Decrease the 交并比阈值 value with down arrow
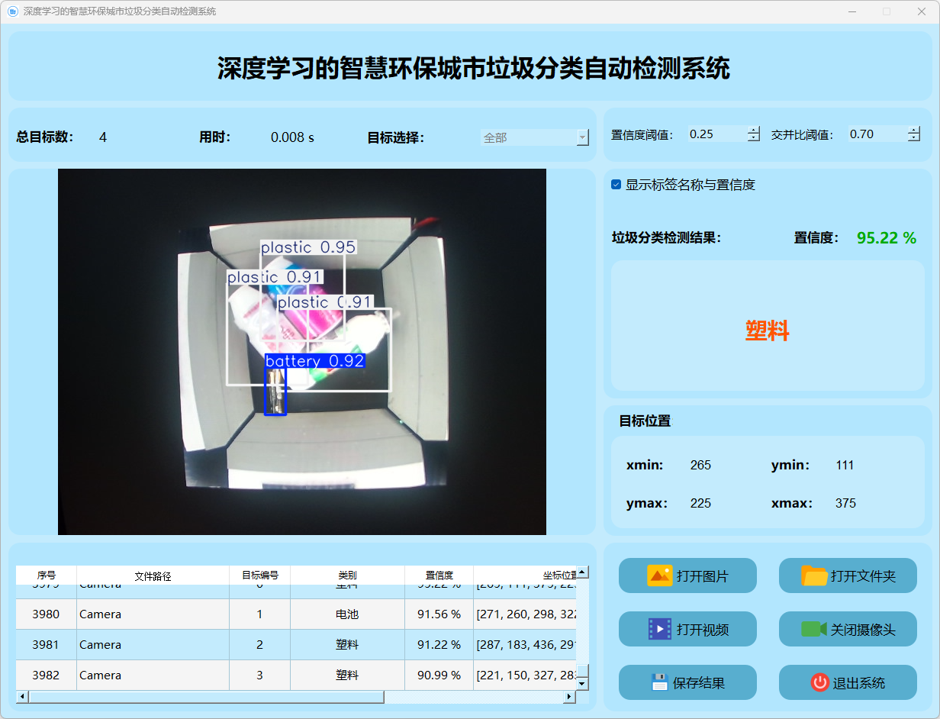The image size is (940, 719). pyautogui.click(x=914, y=138)
